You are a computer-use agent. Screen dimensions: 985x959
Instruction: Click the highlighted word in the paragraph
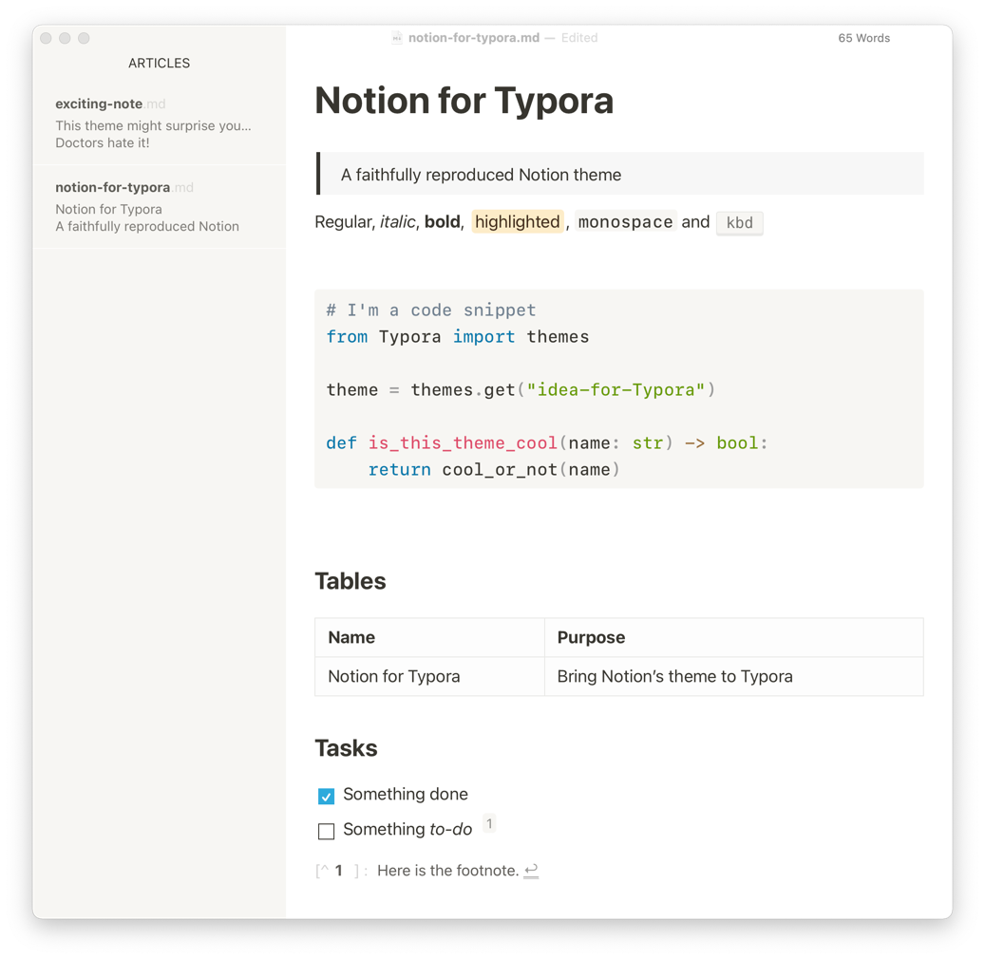coord(517,221)
